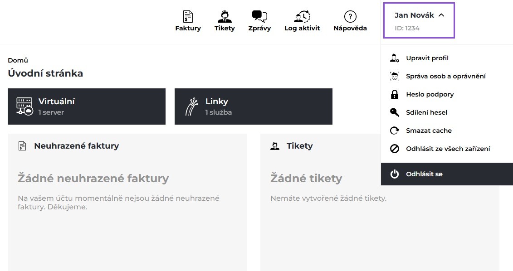Click the Správa osob face icon

point(395,76)
